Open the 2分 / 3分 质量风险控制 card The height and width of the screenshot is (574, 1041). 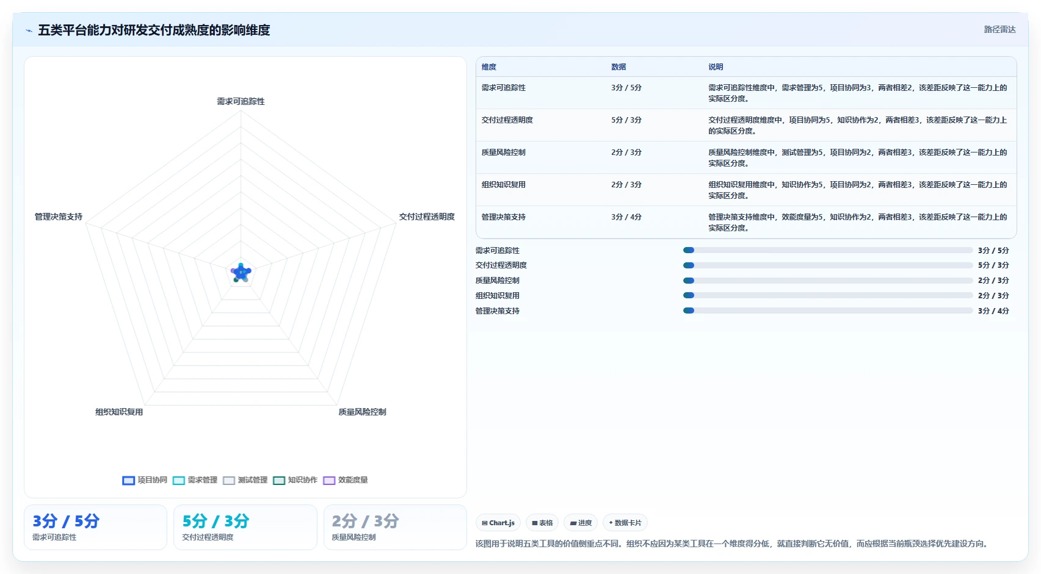pos(395,528)
